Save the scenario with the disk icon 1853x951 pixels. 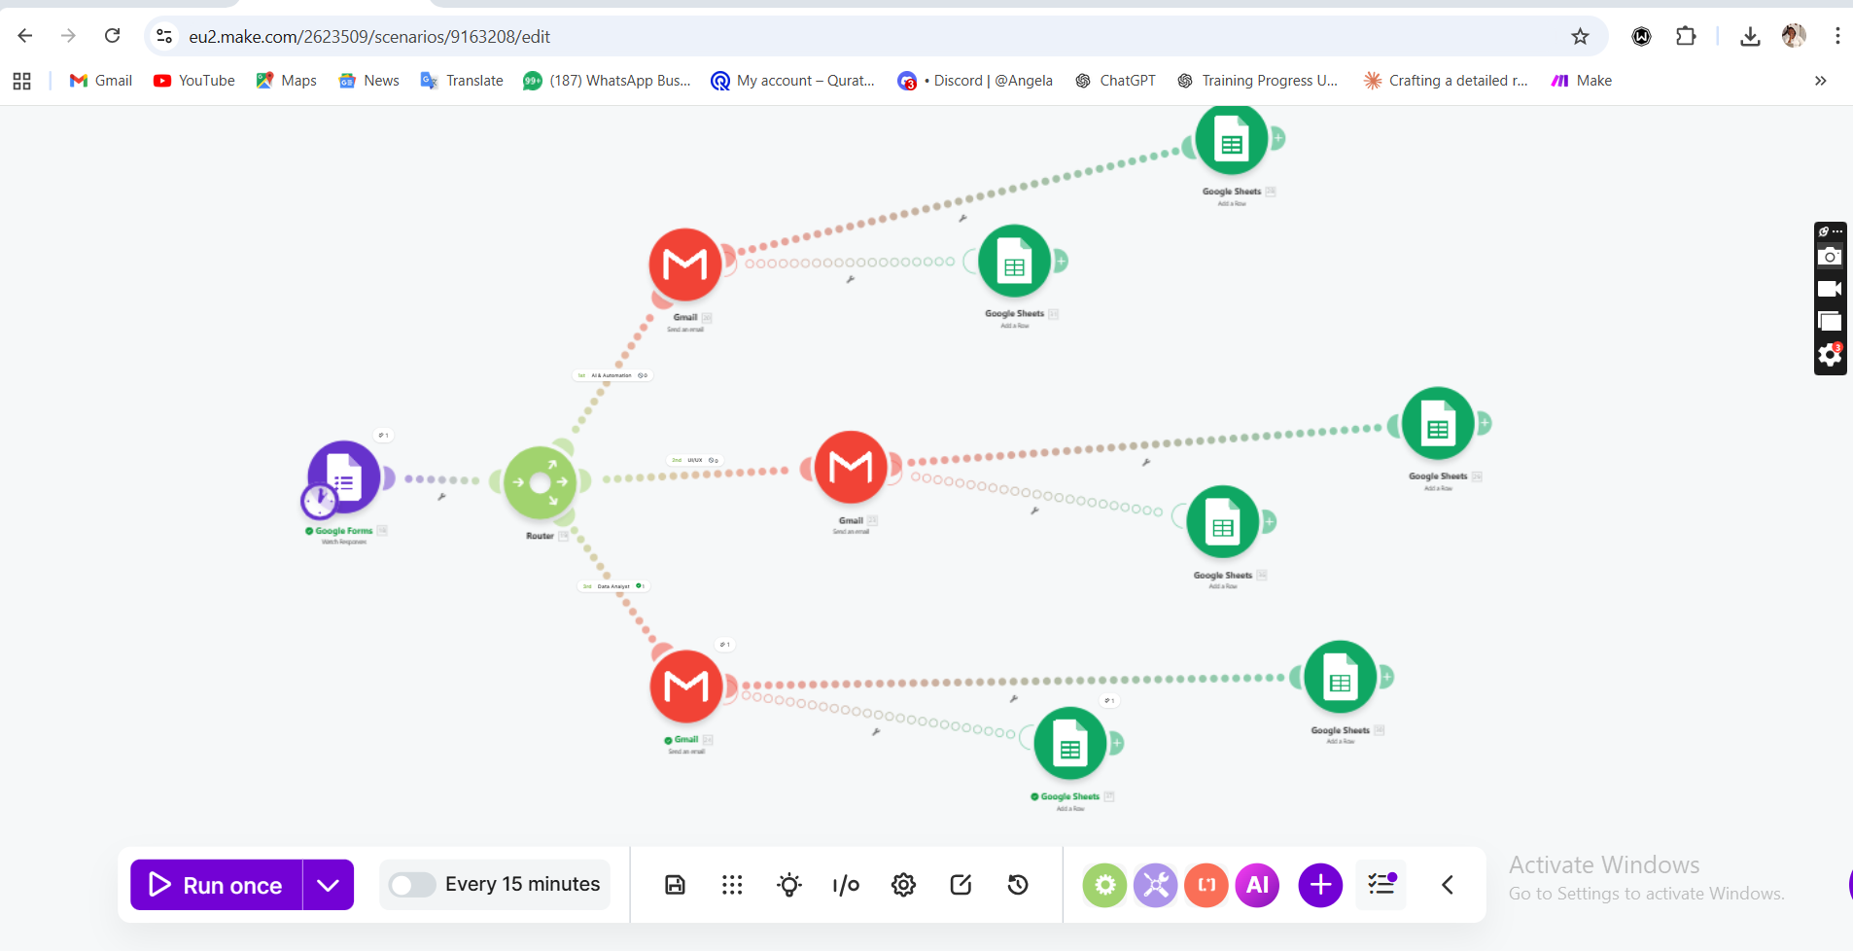pyautogui.click(x=675, y=885)
